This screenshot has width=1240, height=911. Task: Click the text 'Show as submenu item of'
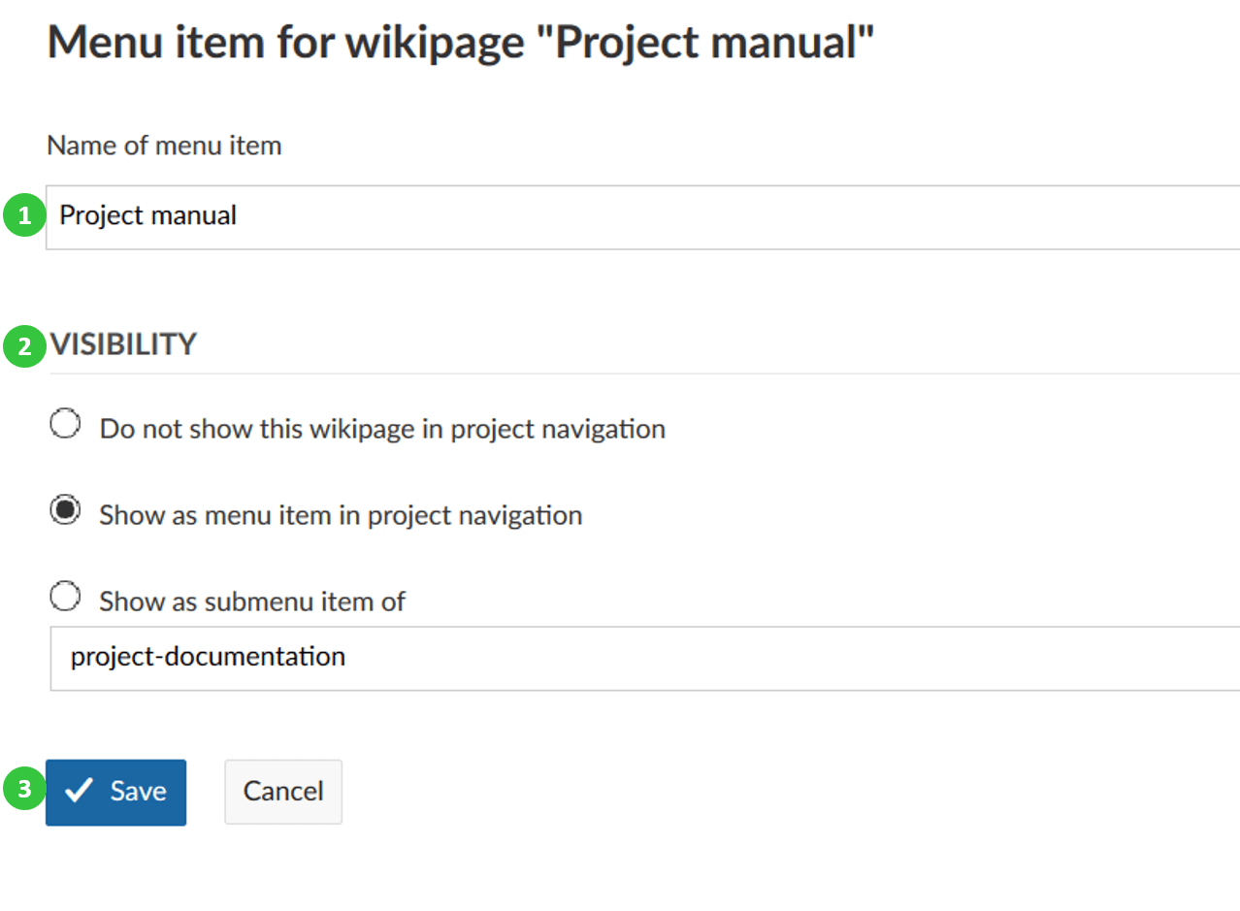[250, 601]
